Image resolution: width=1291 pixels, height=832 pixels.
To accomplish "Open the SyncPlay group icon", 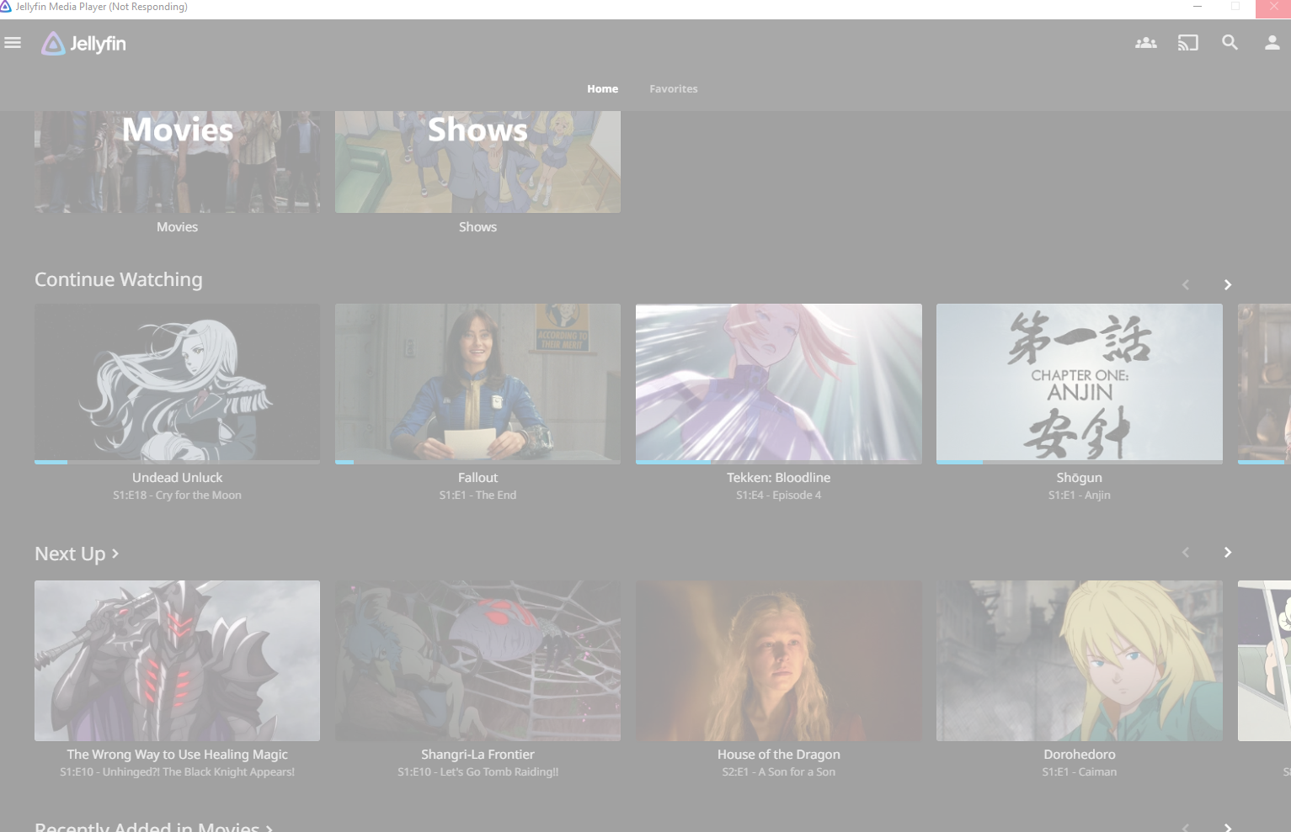I will pos(1145,43).
